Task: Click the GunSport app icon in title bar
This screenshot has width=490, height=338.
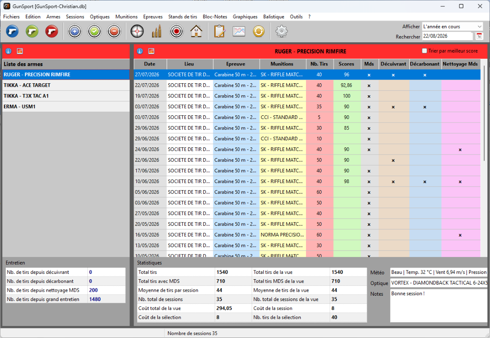Action: (7, 6)
